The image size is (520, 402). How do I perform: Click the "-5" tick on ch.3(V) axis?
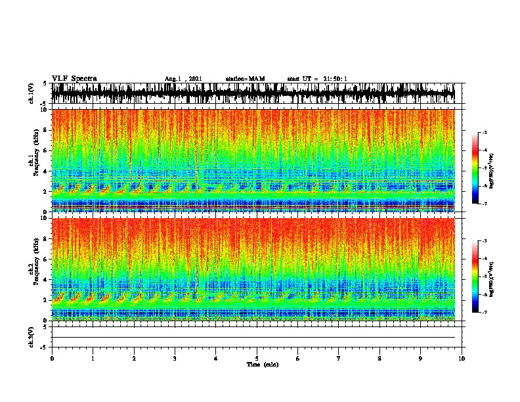pos(44,347)
